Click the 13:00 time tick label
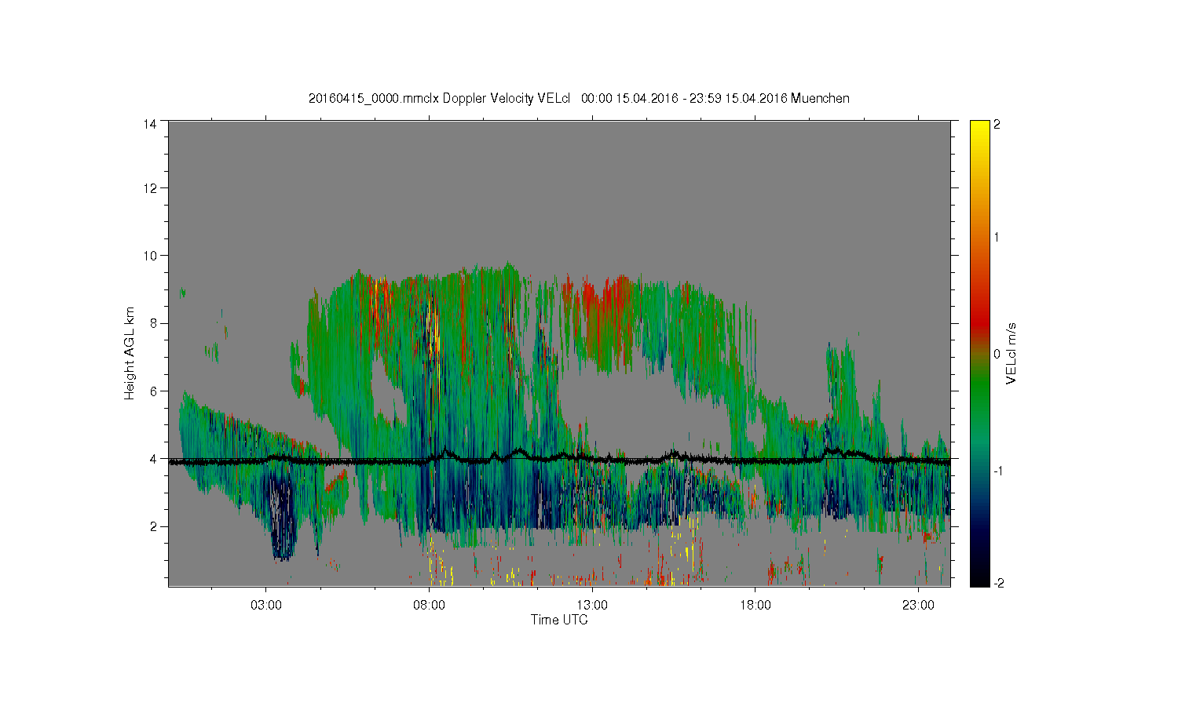Viewport: 1178px width, 706px height. pyautogui.click(x=592, y=606)
